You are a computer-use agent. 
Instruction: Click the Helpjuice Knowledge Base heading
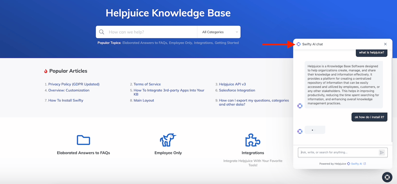tap(168, 13)
